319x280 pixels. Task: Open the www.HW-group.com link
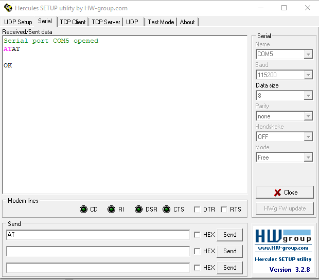click(283, 248)
